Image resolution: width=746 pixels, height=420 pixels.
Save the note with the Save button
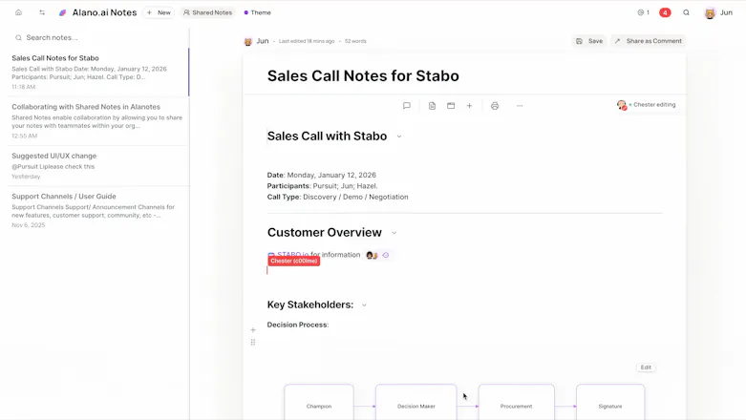(589, 41)
